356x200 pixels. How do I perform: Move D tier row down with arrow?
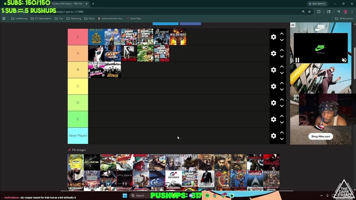(x=282, y=106)
